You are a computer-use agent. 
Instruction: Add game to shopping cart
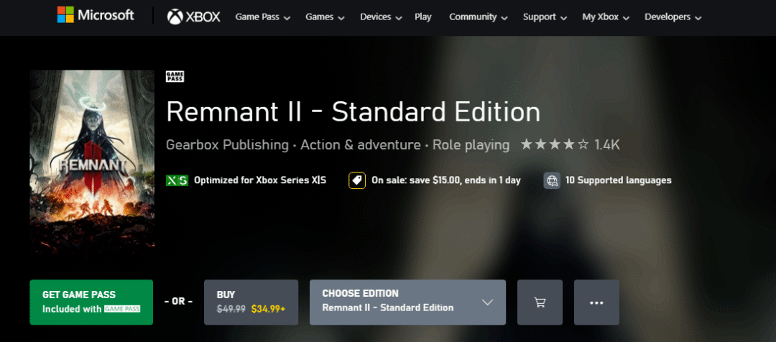click(x=540, y=302)
